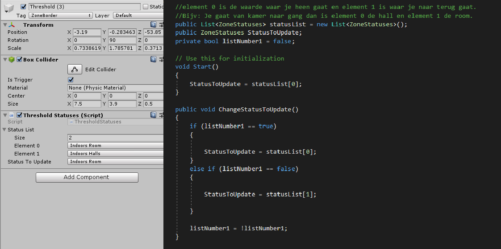The image size is (501, 249).
Task: Click the Position label
Action: coord(17,32)
